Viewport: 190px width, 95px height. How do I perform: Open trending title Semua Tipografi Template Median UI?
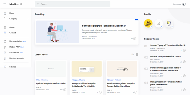click(x=104, y=26)
